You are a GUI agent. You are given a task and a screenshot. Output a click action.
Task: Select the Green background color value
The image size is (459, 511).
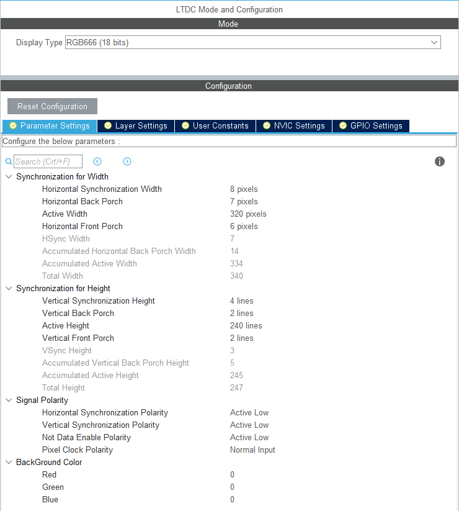tap(232, 487)
